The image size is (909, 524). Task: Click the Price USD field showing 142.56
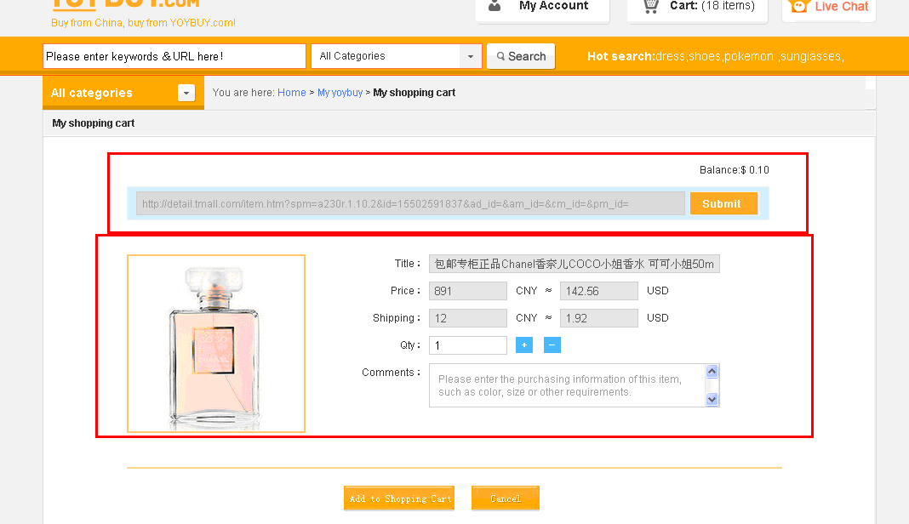599,291
